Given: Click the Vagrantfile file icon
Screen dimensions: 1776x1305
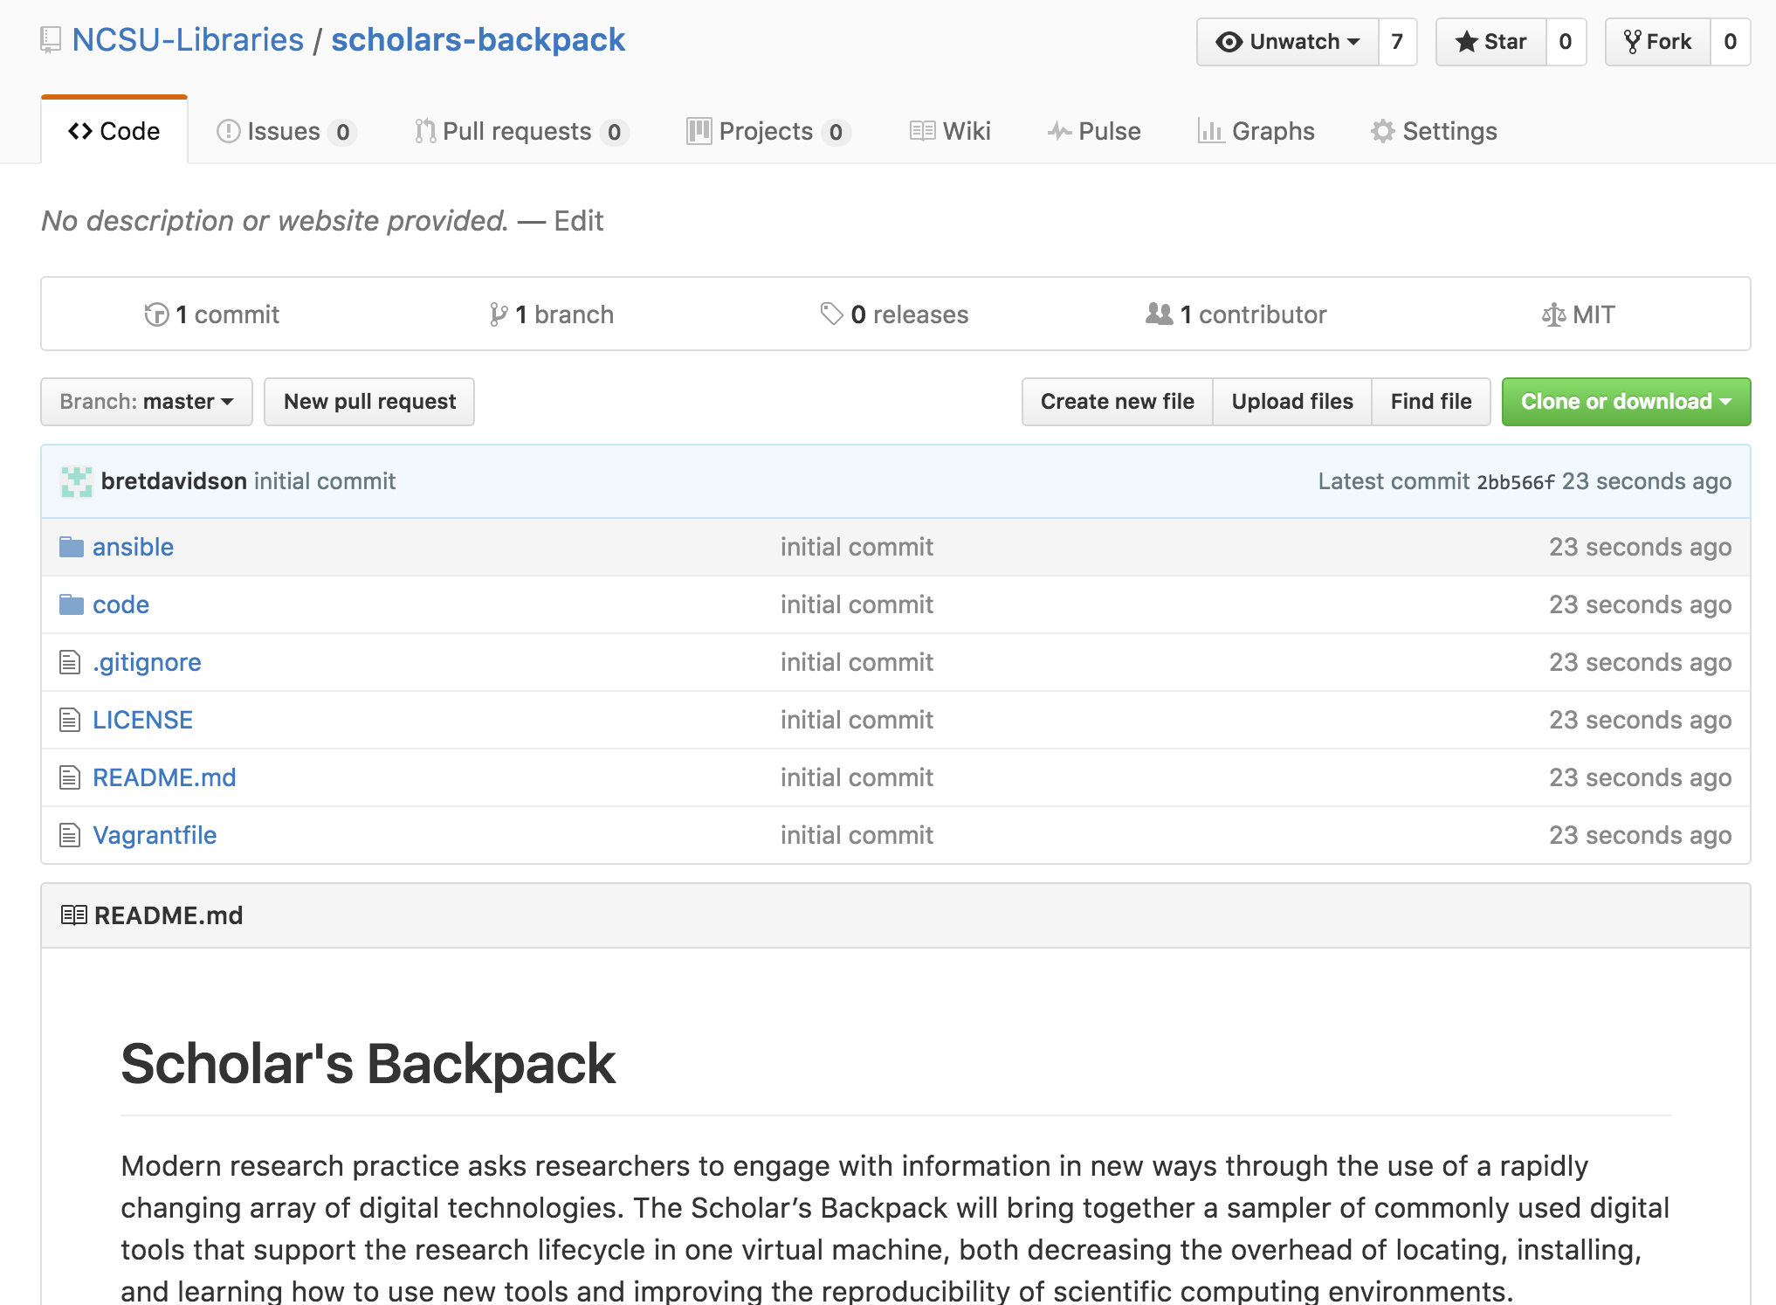Looking at the screenshot, I should click(x=70, y=835).
